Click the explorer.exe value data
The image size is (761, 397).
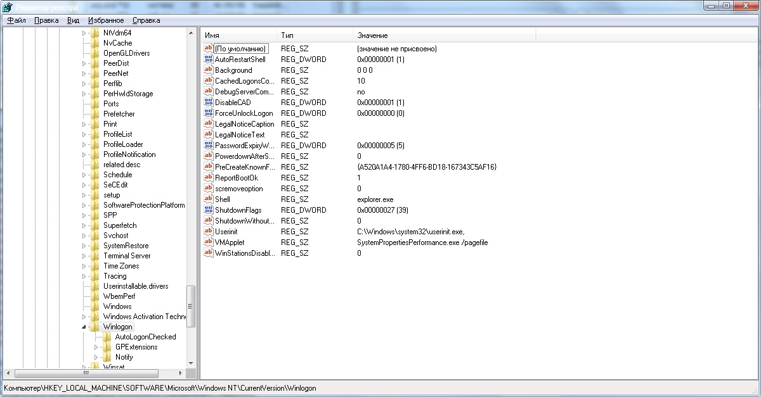(x=375, y=199)
